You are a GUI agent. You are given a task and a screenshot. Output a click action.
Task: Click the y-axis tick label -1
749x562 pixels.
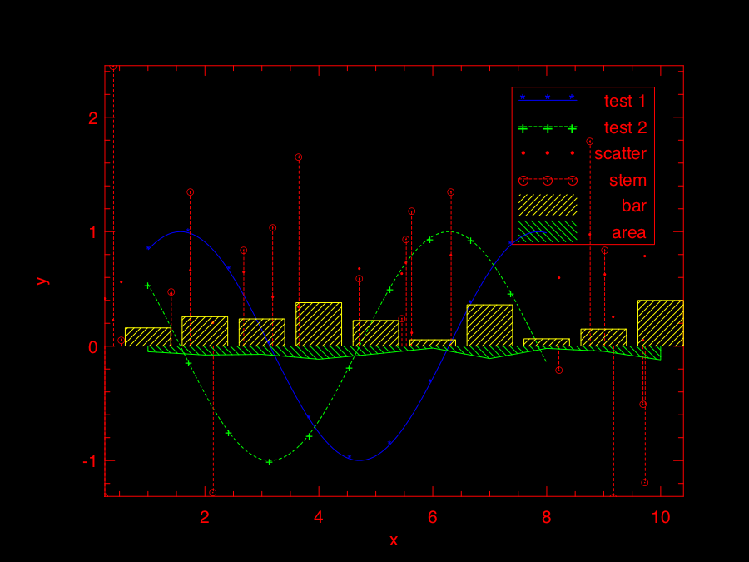(x=88, y=461)
